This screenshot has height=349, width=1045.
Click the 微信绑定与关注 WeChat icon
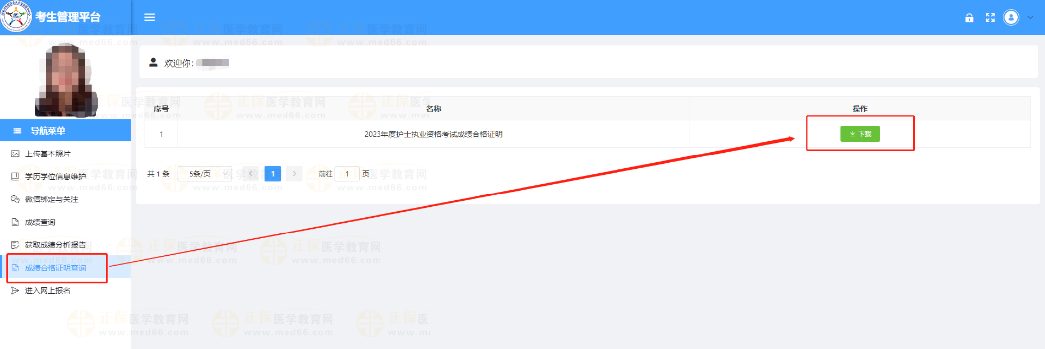[15, 199]
